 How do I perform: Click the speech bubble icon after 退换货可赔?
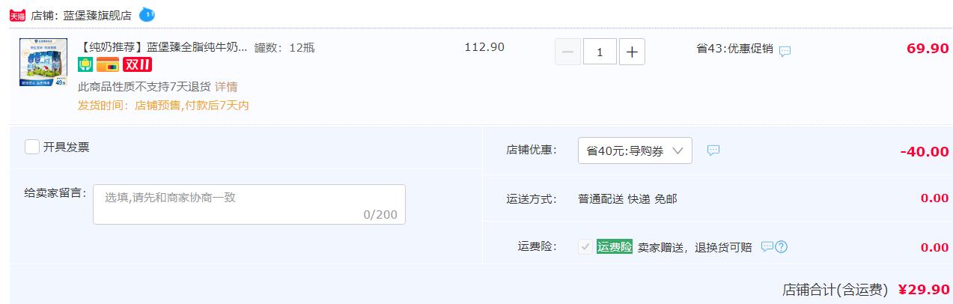tap(767, 246)
